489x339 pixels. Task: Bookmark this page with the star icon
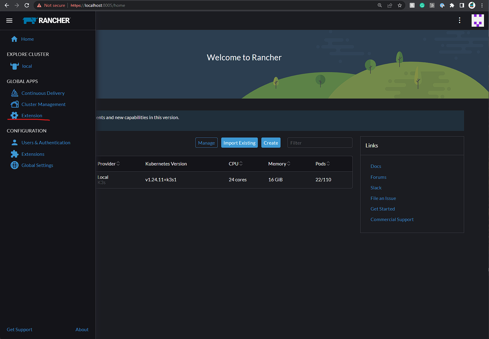400,5
